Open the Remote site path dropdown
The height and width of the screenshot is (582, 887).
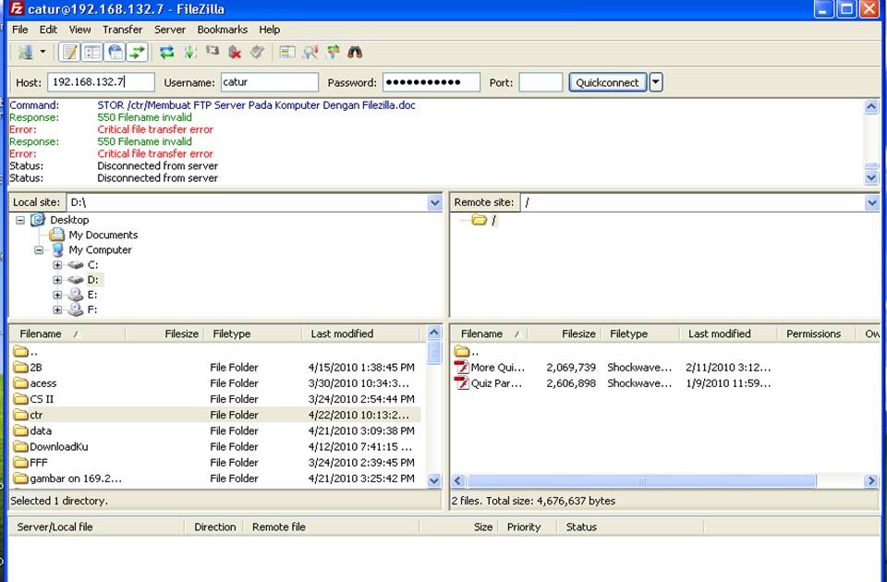point(871,202)
